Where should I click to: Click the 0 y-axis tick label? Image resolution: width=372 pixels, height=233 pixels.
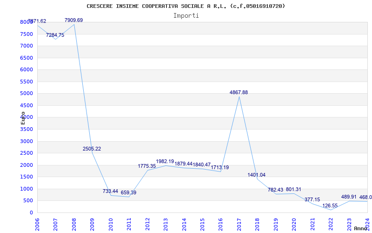[x=31, y=213]
